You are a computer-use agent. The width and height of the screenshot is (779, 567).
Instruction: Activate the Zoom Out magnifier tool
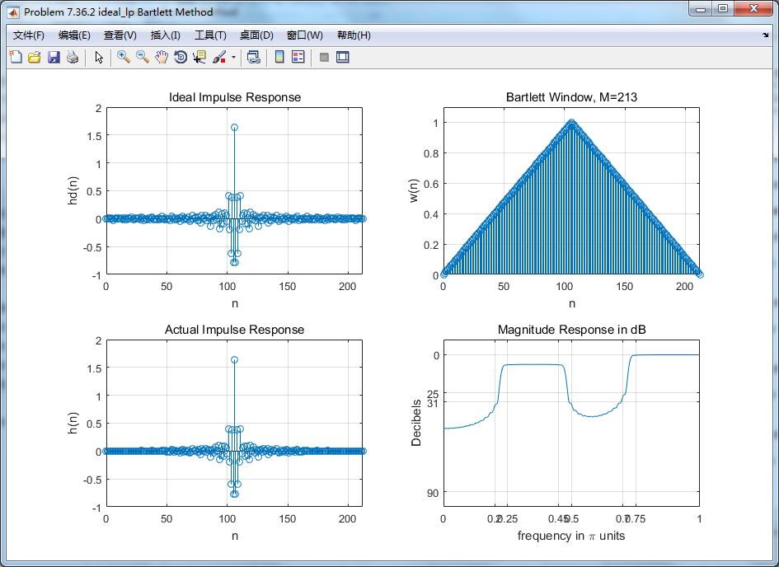143,57
